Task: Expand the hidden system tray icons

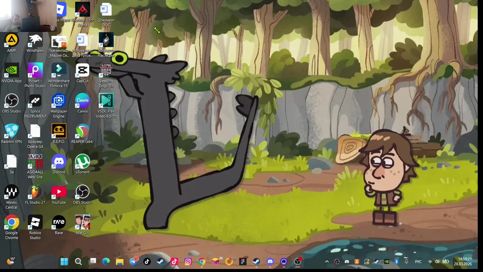Action: (x=327, y=261)
